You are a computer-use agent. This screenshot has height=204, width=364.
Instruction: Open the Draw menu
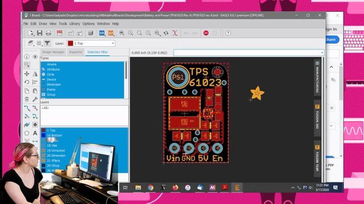tap(43, 24)
